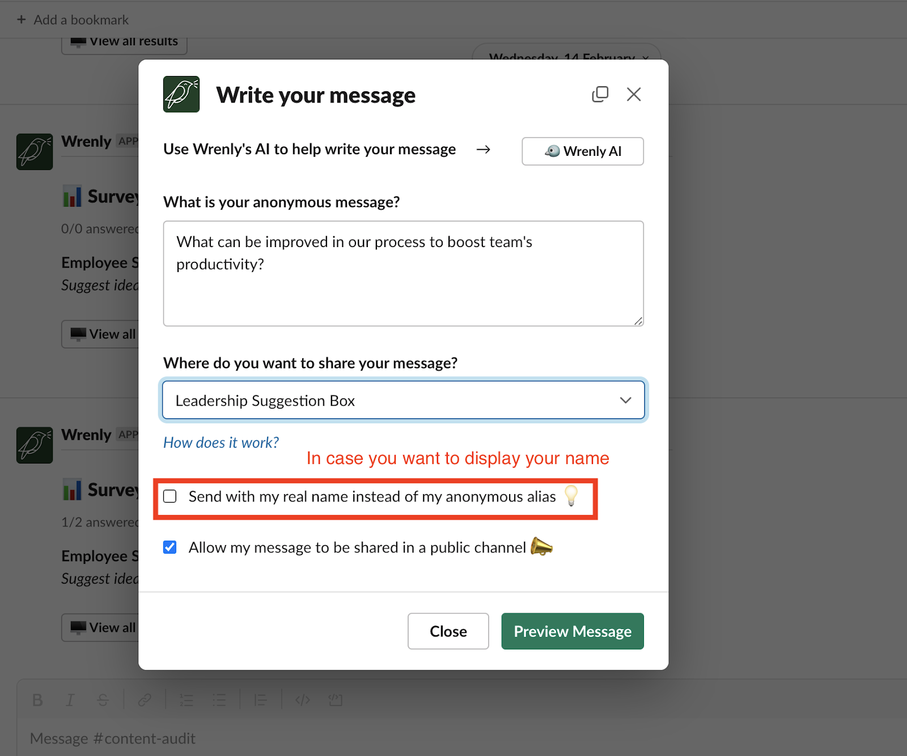Click the 1/2 answered text
The height and width of the screenshot is (756, 907).
(x=100, y=523)
